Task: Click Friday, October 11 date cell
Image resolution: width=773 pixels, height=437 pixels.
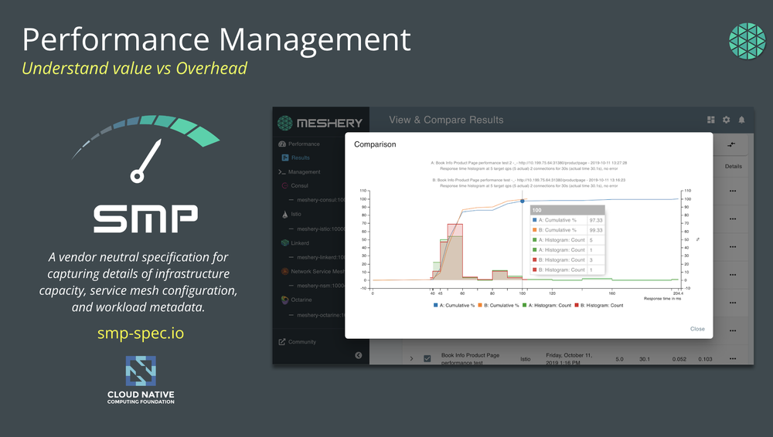Action: point(570,359)
